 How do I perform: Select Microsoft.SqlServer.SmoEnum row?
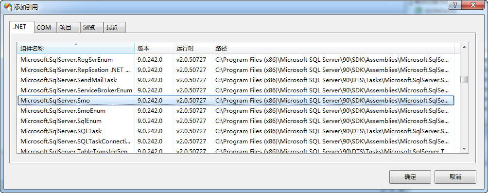point(236,111)
